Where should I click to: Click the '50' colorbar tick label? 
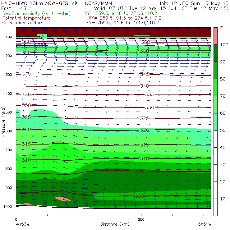click(223, 130)
